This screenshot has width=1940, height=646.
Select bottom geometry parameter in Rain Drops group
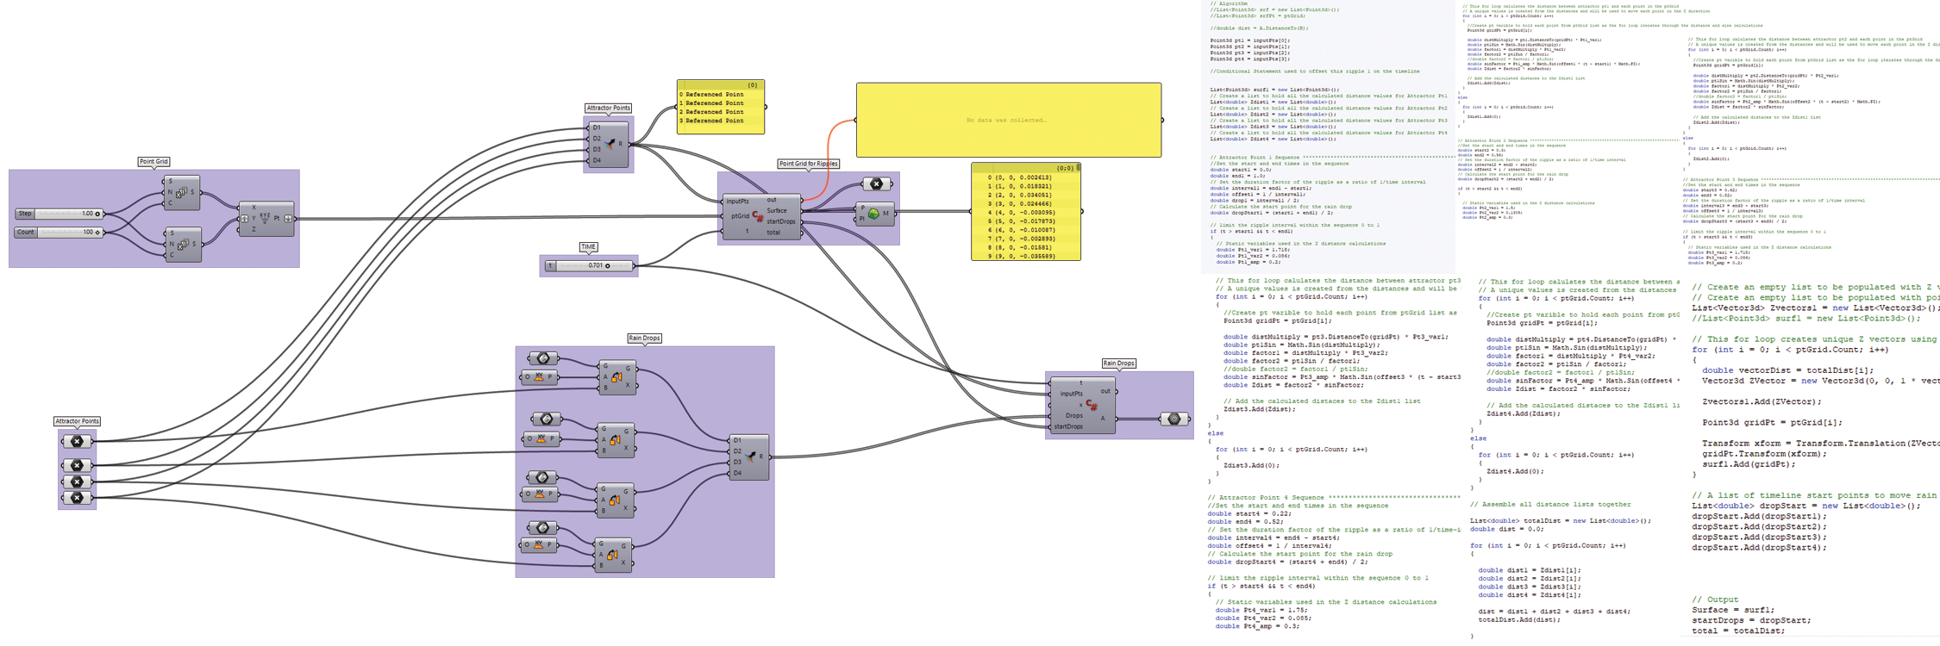pos(542,528)
